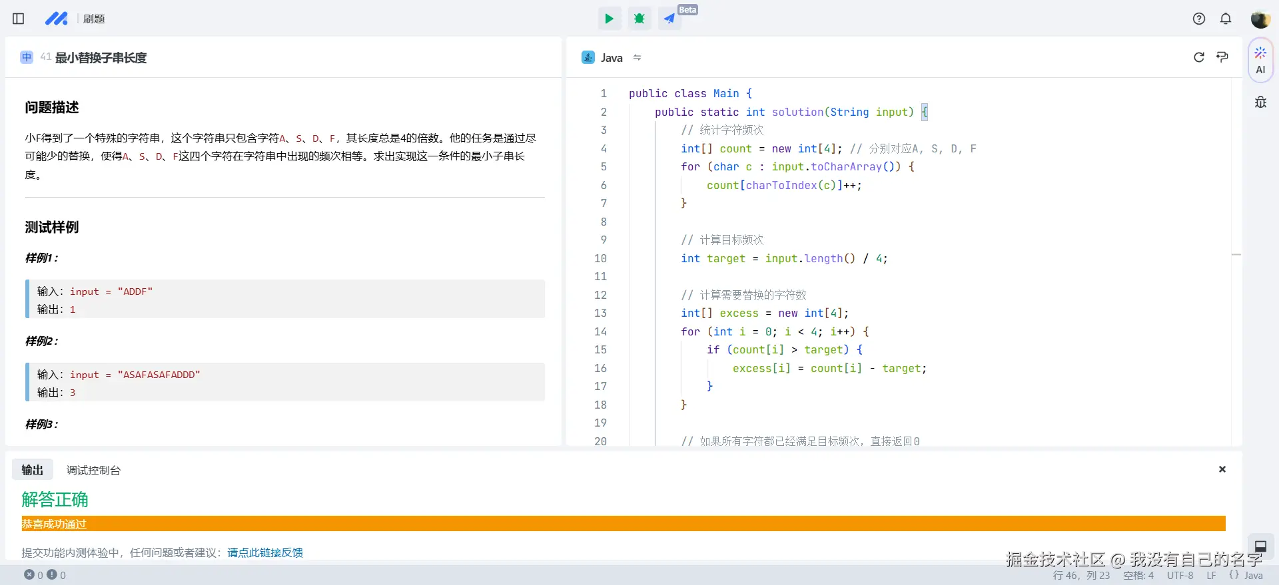Open the debug side panel icon
The image size is (1279, 585).
tap(1260, 102)
